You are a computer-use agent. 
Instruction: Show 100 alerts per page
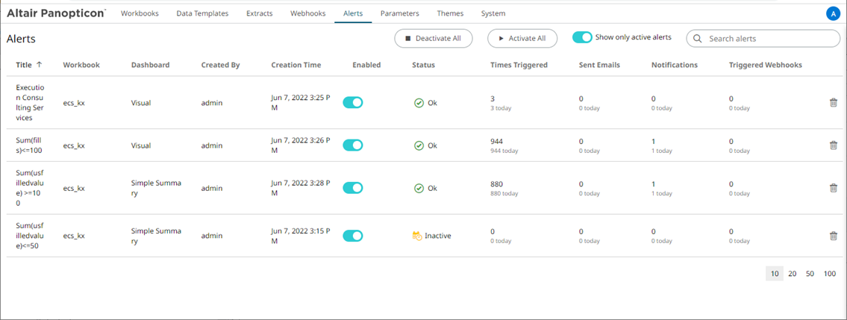(x=830, y=274)
